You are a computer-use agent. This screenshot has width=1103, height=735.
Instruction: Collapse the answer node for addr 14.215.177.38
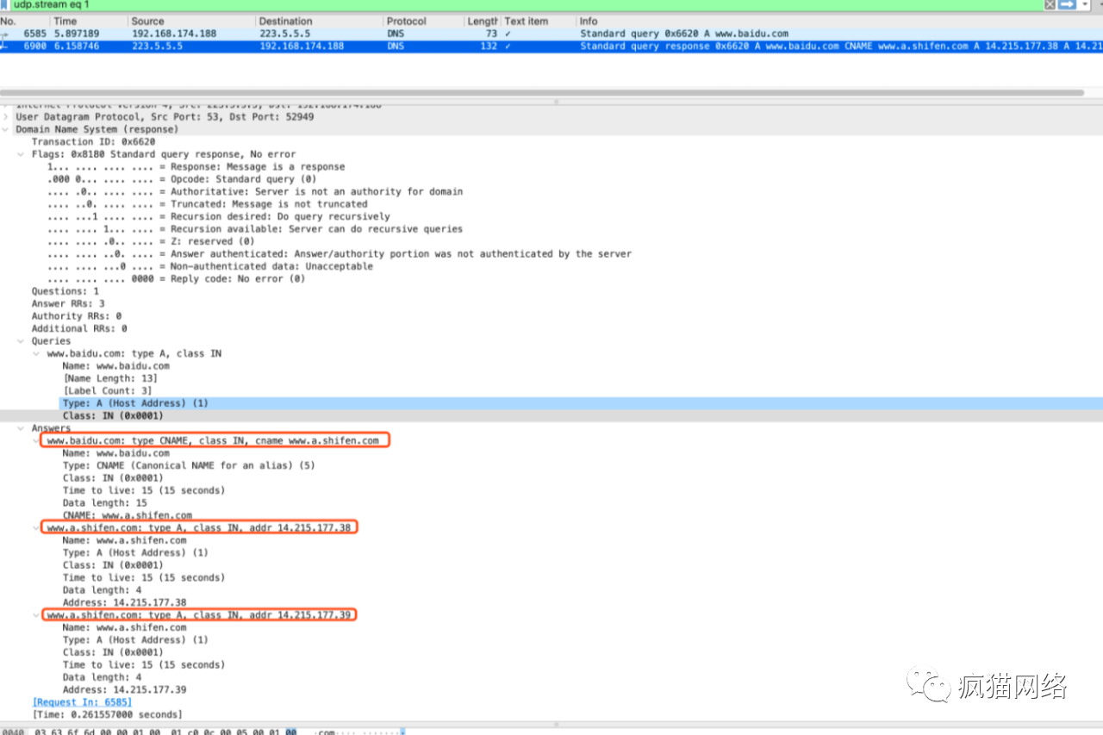[x=37, y=527]
